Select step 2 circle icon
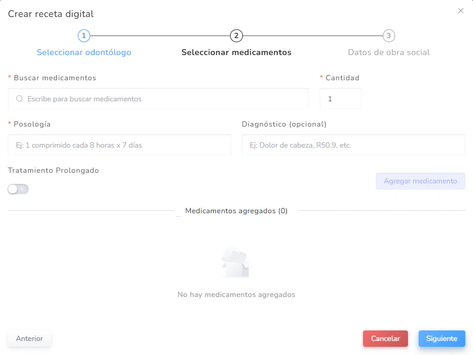473x355 pixels. (236, 36)
